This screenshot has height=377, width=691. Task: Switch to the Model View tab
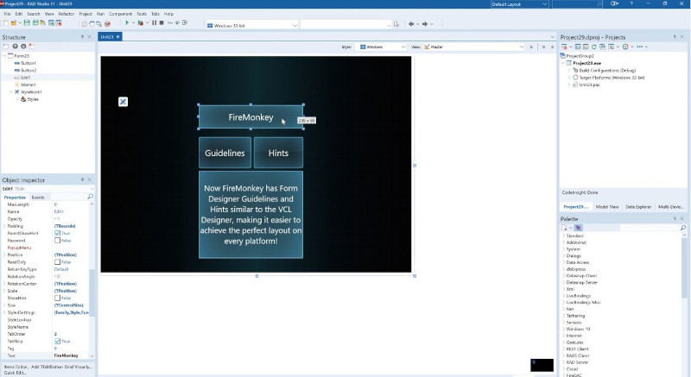point(607,207)
